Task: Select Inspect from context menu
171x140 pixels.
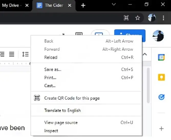Action: point(86,131)
